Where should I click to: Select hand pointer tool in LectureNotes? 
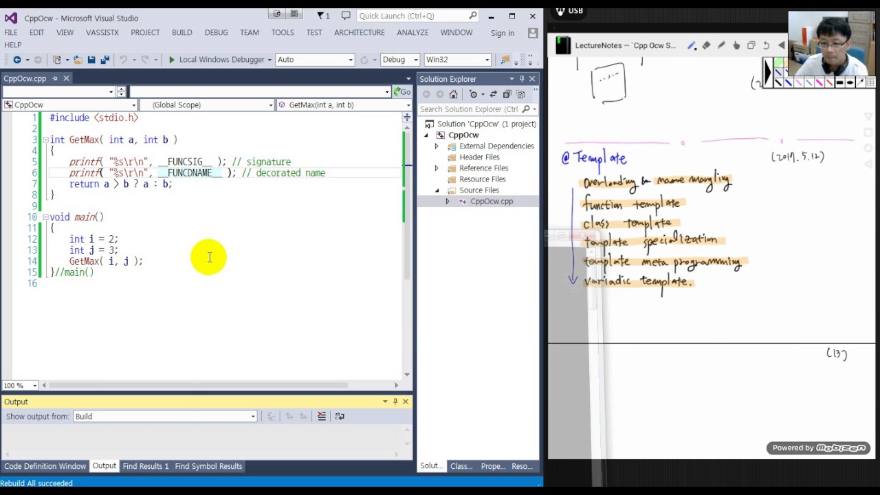click(736, 45)
